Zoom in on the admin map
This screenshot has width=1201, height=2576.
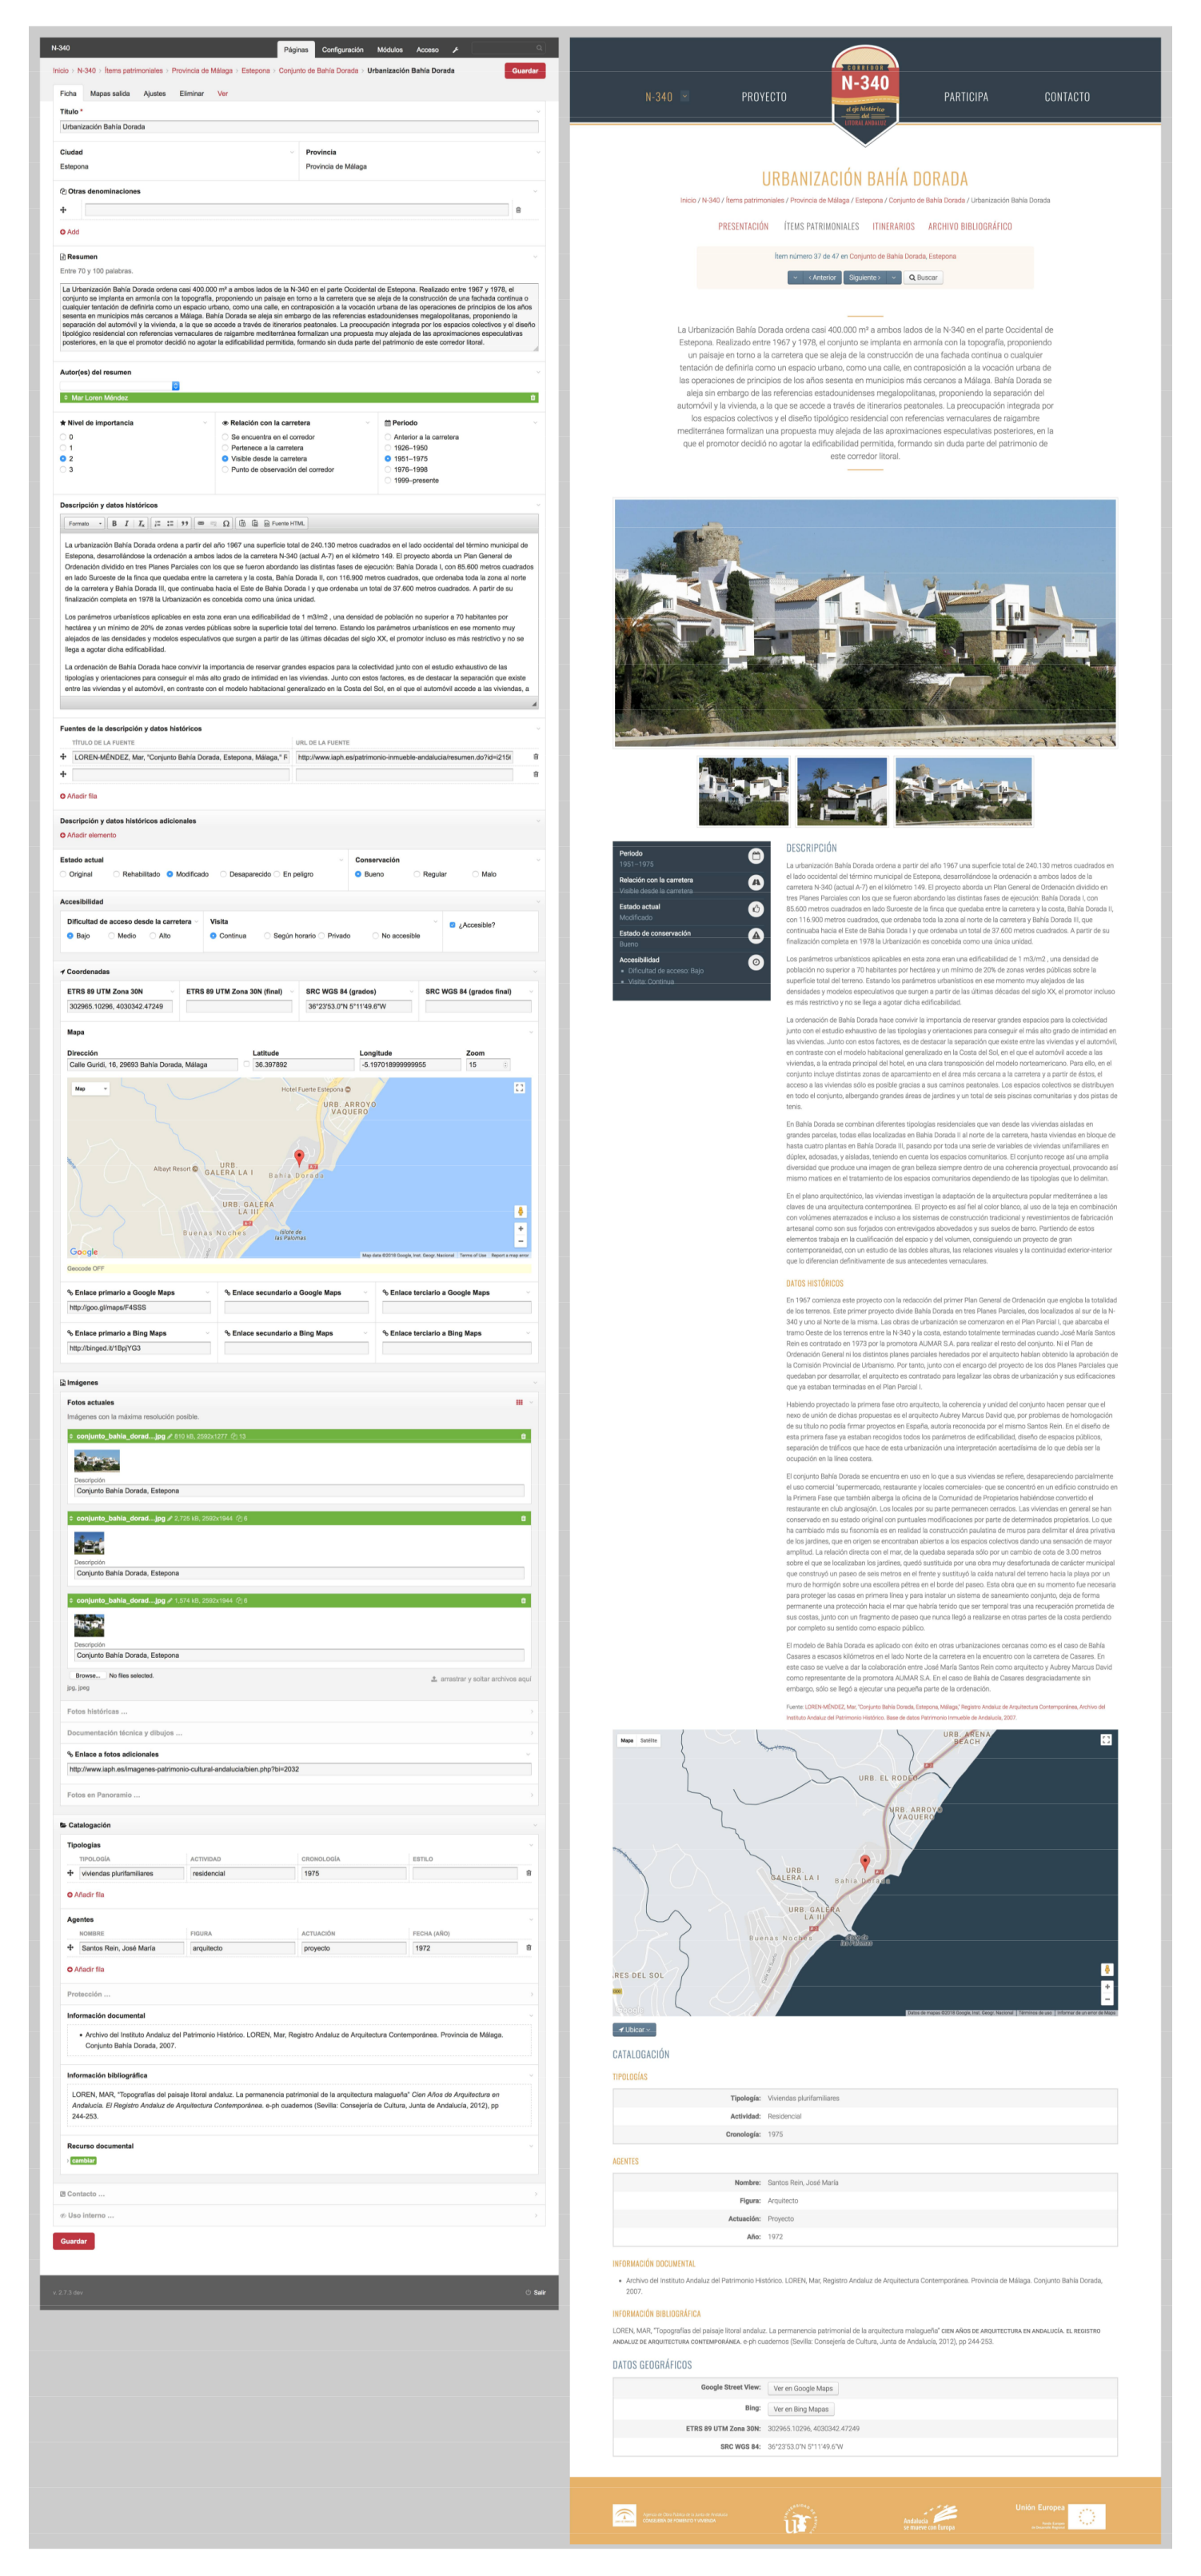(x=520, y=1229)
